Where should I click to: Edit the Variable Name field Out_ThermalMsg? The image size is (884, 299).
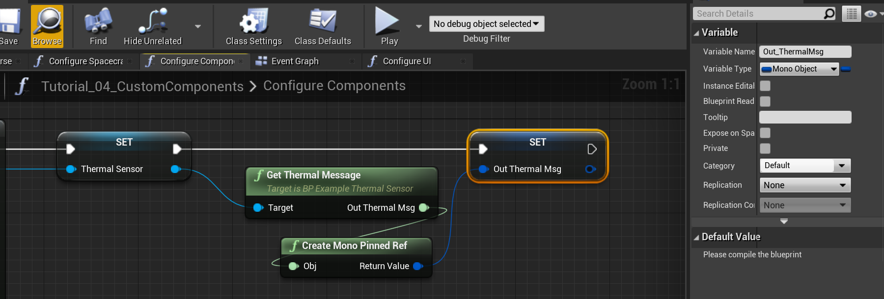pyautogui.click(x=805, y=51)
